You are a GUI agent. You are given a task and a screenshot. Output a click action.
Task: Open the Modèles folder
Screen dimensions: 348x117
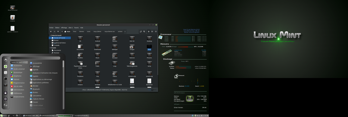click(x=80, y=56)
